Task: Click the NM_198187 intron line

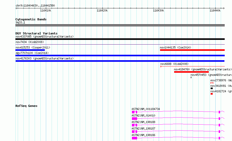Action: tap(178, 131)
